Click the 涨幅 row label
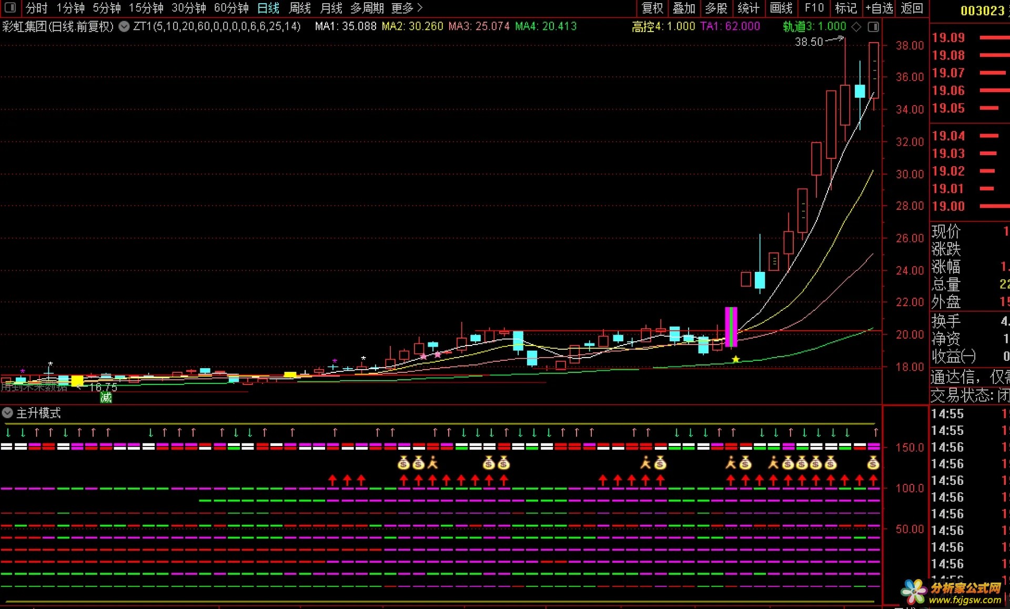The height and width of the screenshot is (609, 1010). (x=946, y=267)
